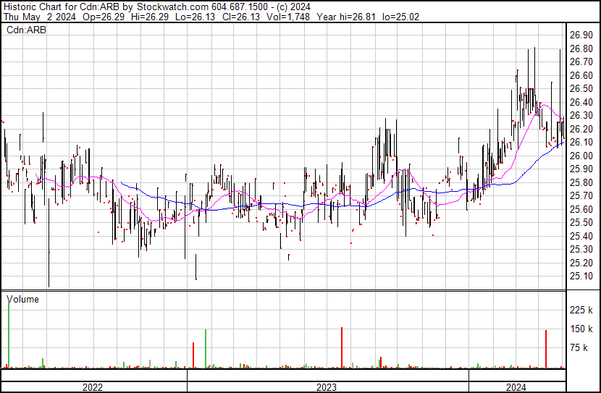Select the 25.10 price axis label
The height and width of the screenshot is (393, 601).
click(x=581, y=276)
